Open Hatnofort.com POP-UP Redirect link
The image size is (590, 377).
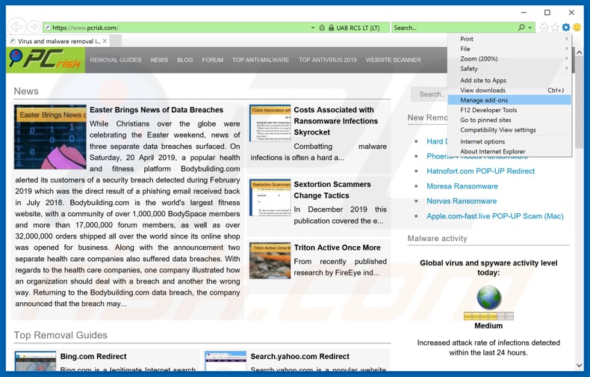click(480, 171)
